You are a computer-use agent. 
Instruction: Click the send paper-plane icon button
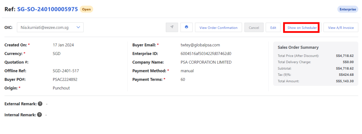pos(172,27)
